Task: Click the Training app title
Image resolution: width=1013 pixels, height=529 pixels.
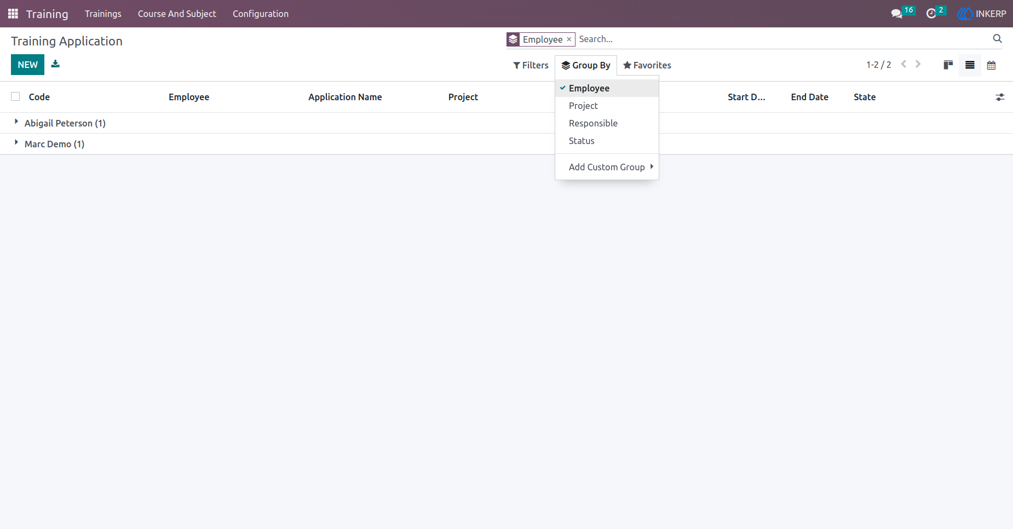Action: (x=47, y=14)
